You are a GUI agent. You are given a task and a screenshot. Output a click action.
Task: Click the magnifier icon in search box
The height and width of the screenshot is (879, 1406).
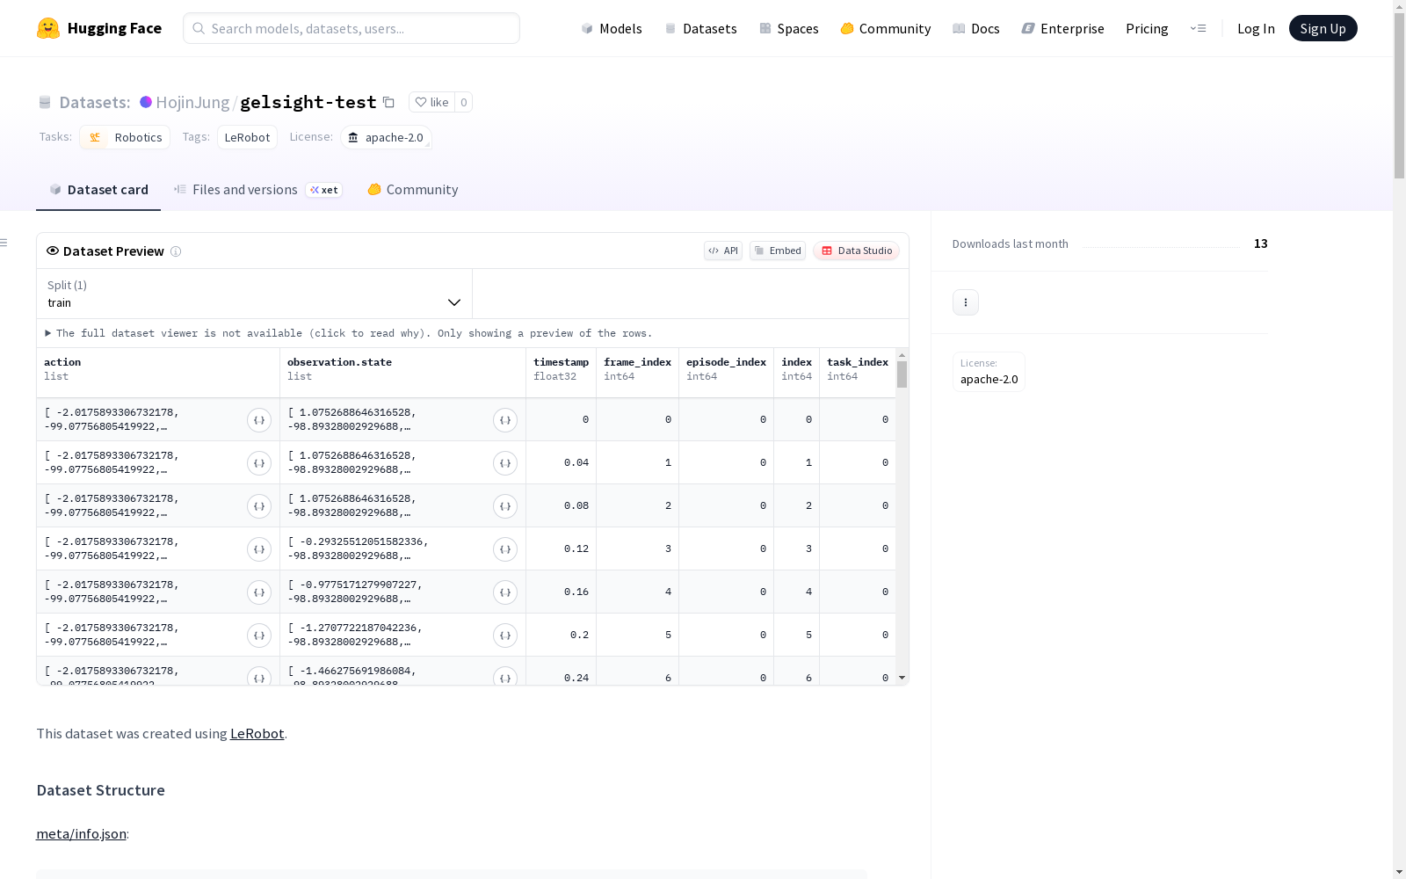click(x=199, y=28)
